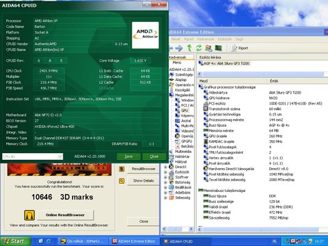Viewport: 328px width, 246px height.
Task: Select Alaplap in the tree
Action: (181, 80)
